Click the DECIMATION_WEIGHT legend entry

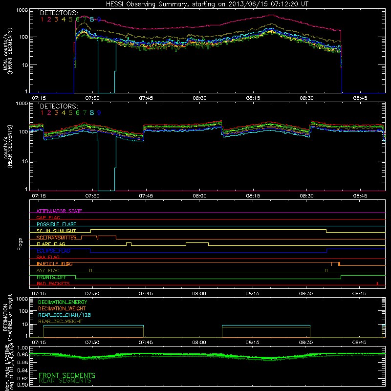pos(62,308)
